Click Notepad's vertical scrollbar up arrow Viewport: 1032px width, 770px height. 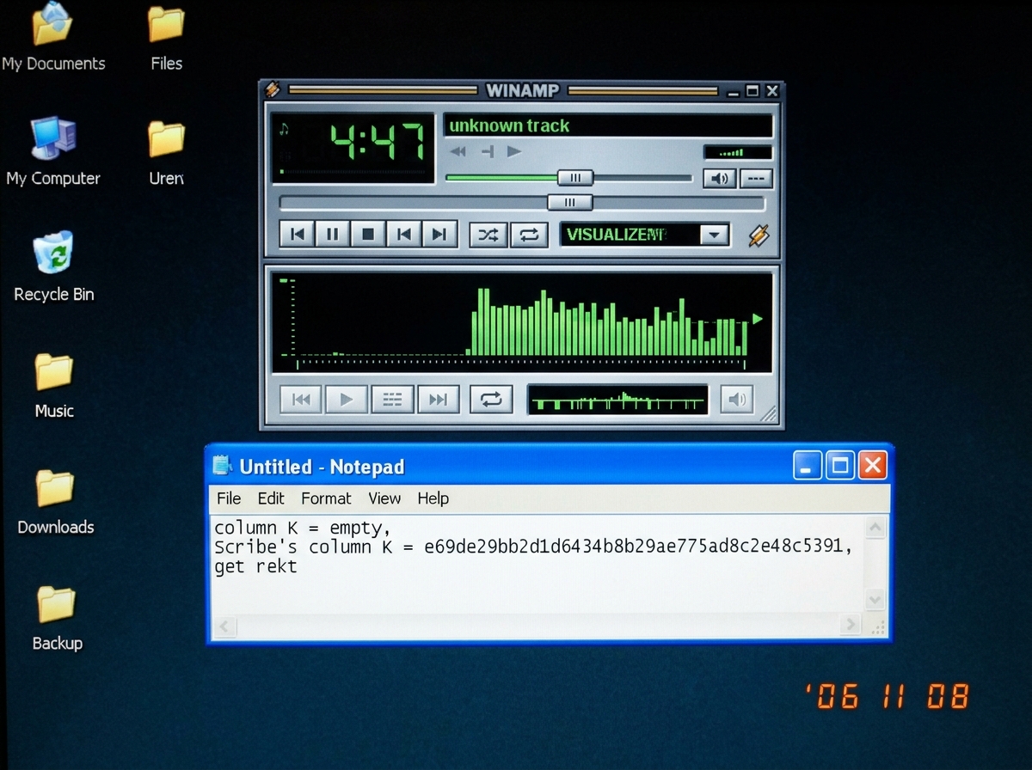[x=875, y=527]
